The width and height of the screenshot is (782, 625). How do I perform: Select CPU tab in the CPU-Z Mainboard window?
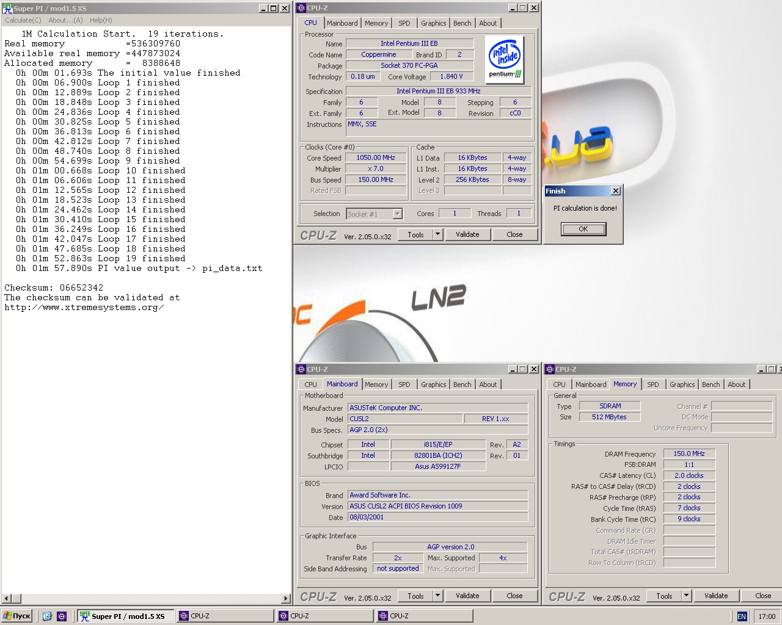[310, 385]
